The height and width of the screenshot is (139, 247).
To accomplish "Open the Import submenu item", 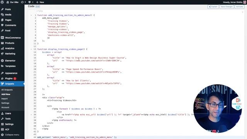I will pos(4,99).
